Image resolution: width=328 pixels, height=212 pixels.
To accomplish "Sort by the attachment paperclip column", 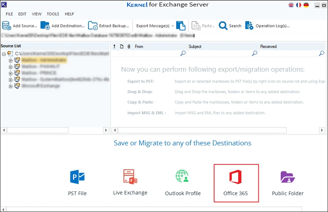I will tap(129, 46).
